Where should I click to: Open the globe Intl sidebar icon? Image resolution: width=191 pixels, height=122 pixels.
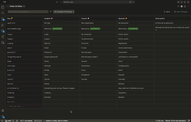[3, 43]
